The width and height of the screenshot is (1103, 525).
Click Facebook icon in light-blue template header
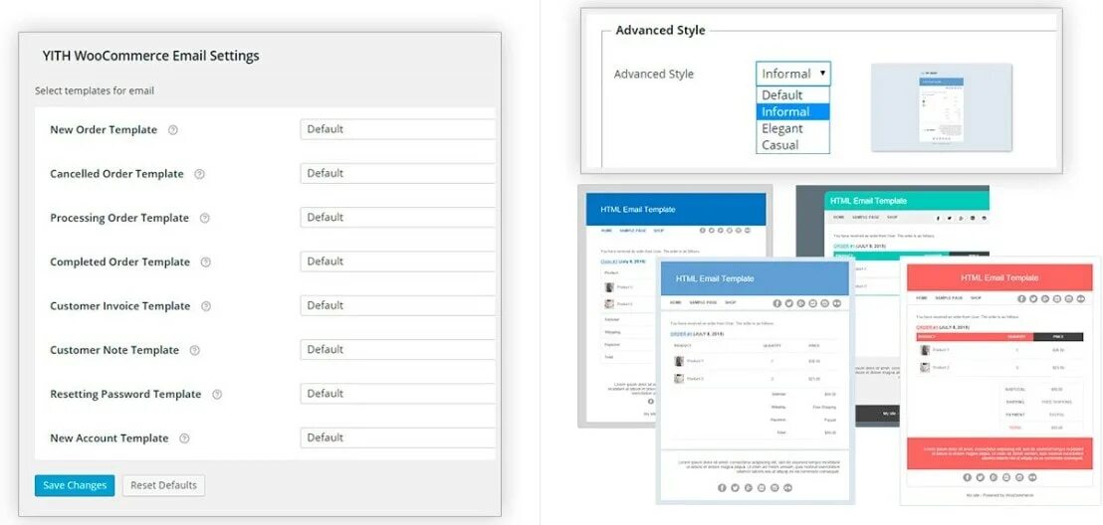pyautogui.click(x=777, y=303)
